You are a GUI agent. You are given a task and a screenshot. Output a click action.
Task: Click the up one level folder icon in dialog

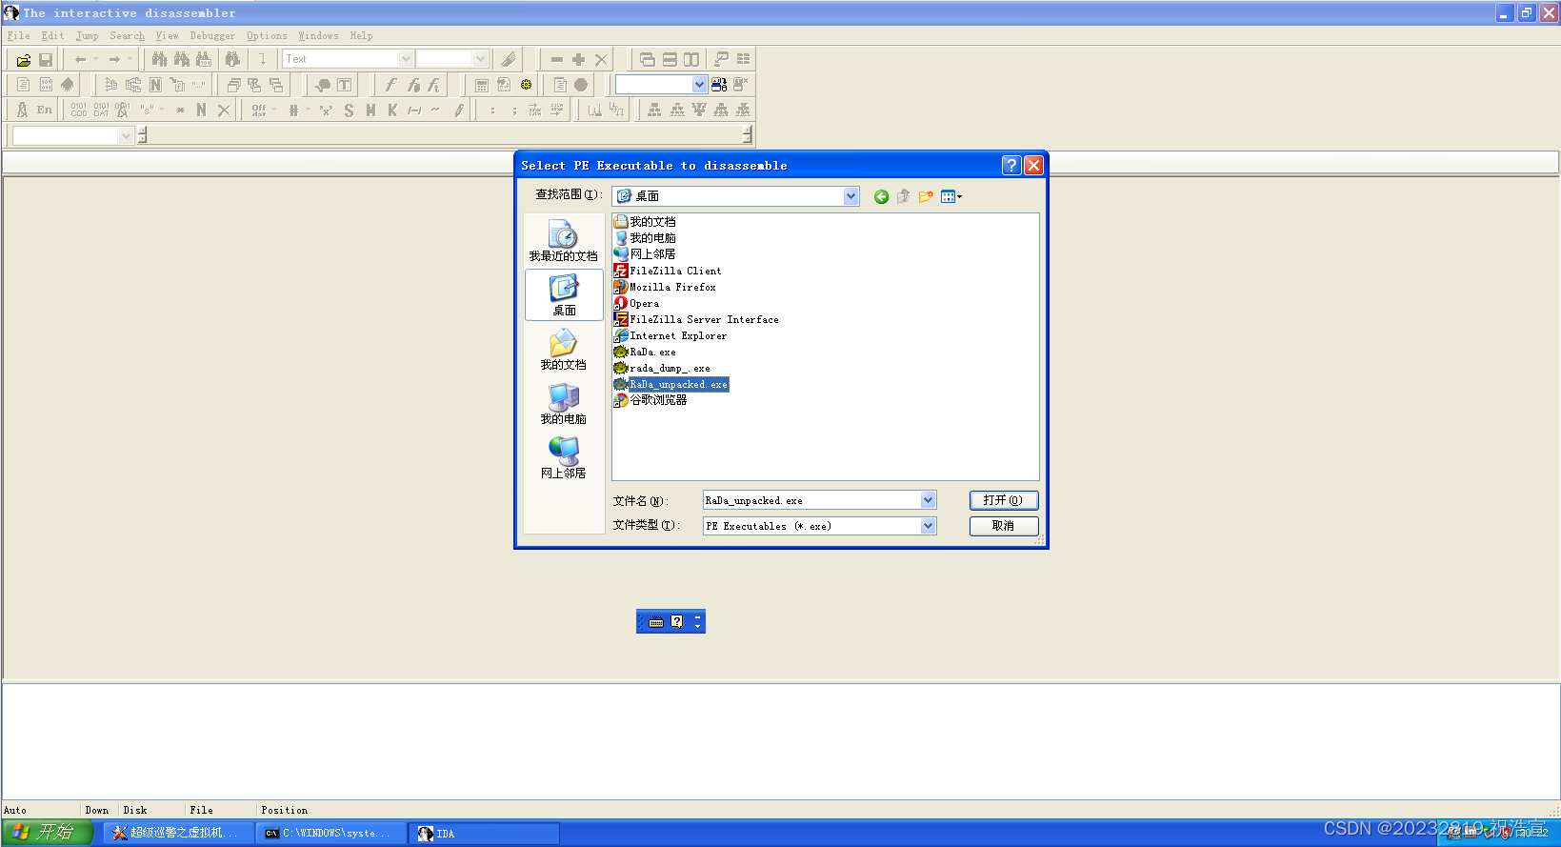(x=903, y=196)
